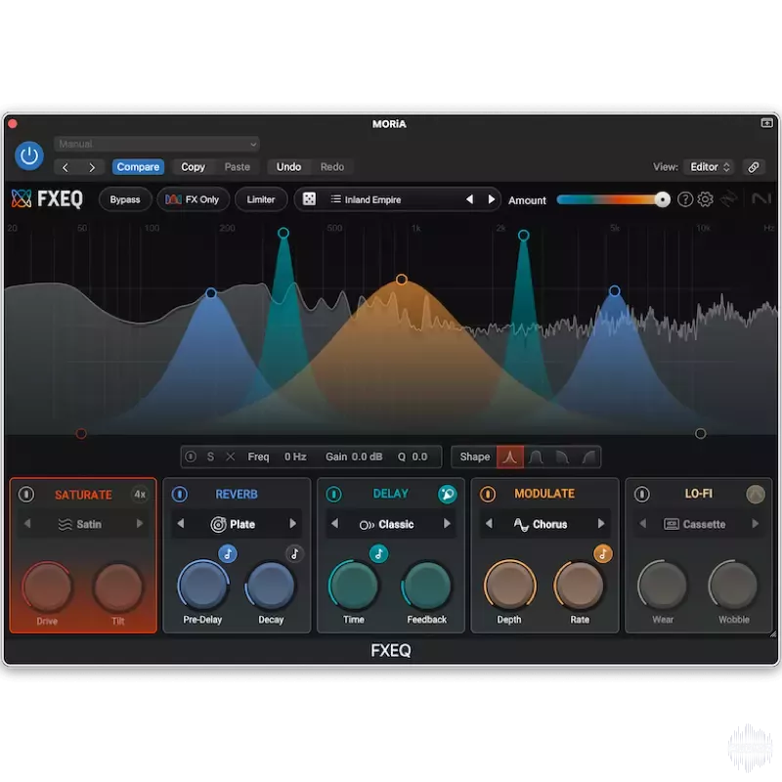This screenshot has width=782, height=782.
Task: Click the window expand icon in title bar
Action: 766,123
